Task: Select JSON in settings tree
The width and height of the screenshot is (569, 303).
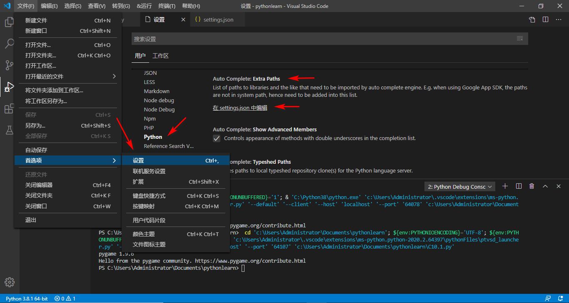Action: 150,73
